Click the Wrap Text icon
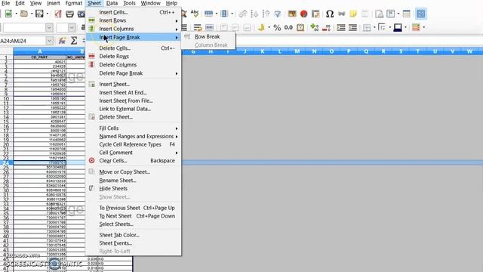This screenshot has height=272, width=483. click(198, 28)
